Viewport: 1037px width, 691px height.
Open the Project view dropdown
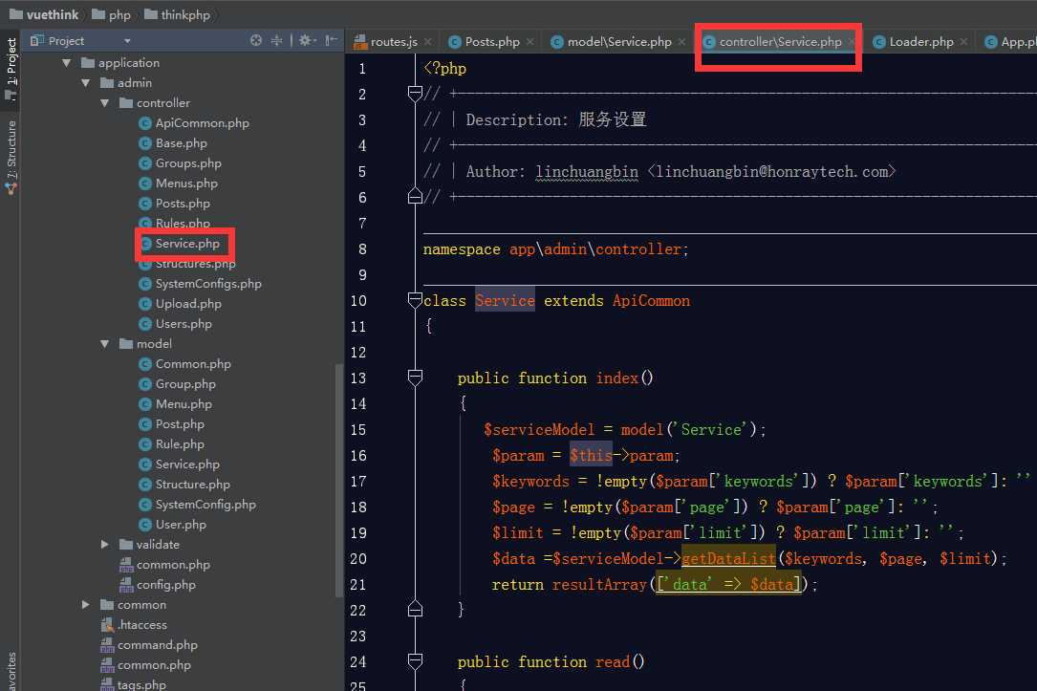pyautogui.click(x=127, y=41)
